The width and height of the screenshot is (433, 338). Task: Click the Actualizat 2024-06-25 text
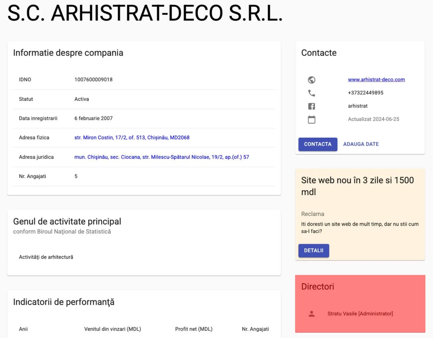(x=373, y=119)
